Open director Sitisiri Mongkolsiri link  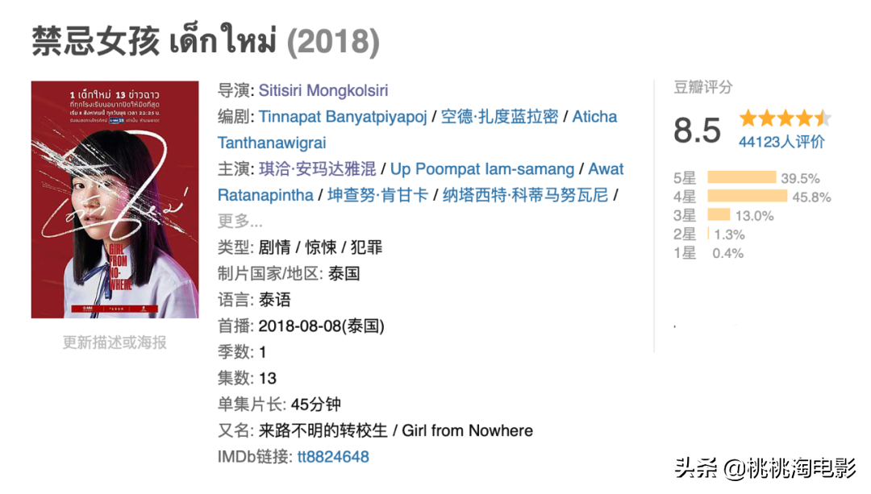point(323,90)
